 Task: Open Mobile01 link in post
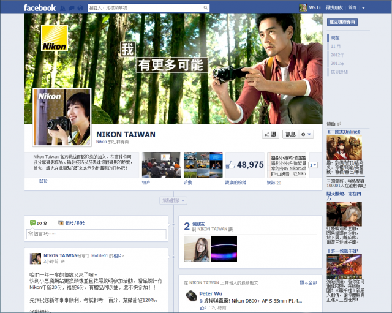pos(99,256)
